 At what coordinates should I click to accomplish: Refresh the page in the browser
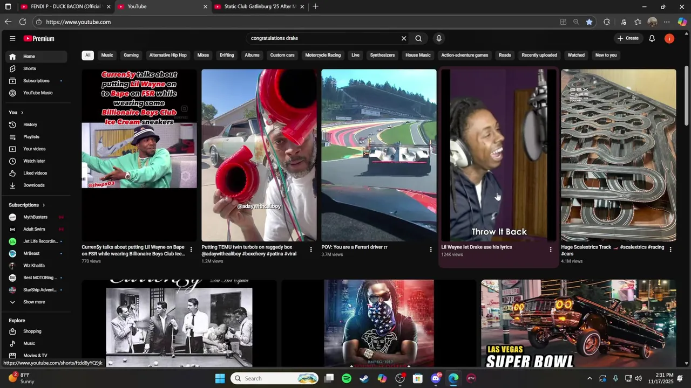(x=23, y=22)
